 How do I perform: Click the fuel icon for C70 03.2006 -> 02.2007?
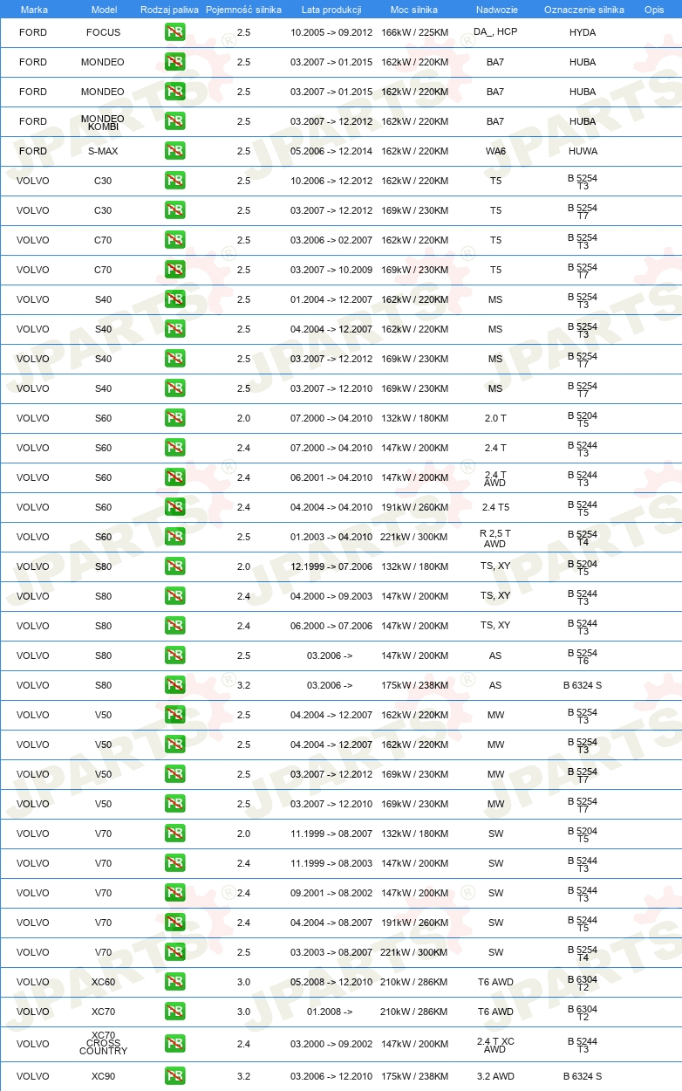(174, 240)
